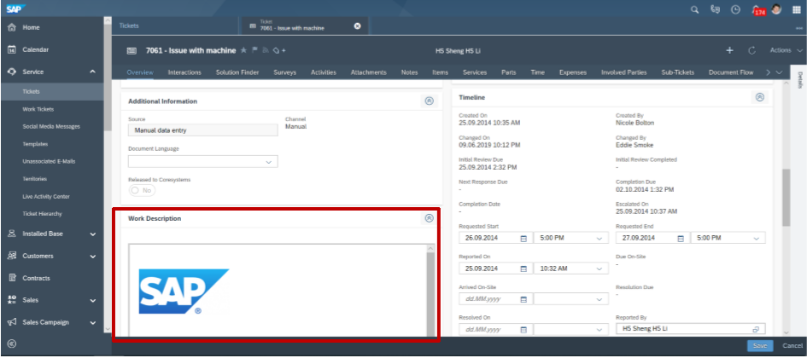Refresh the ticket using the reload icon
The image size is (807, 358).
pyautogui.click(x=751, y=50)
